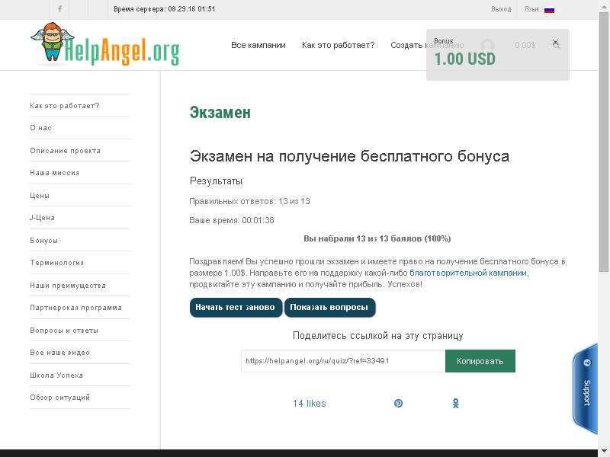The height and width of the screenshot is (457, 610).
Task: Close the Bonus 1.00 USD popup
Action: [x=556, y=42]
